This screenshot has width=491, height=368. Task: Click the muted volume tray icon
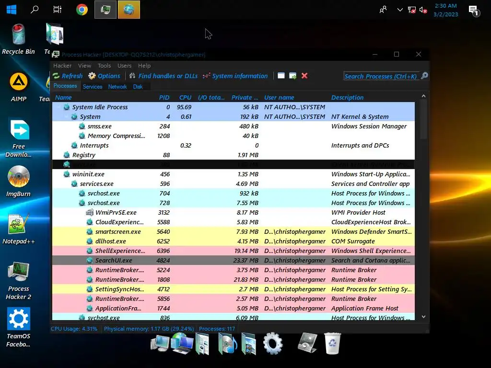coord(423,10)
